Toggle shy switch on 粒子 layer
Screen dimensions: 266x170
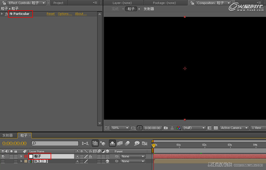click(77, 156)
